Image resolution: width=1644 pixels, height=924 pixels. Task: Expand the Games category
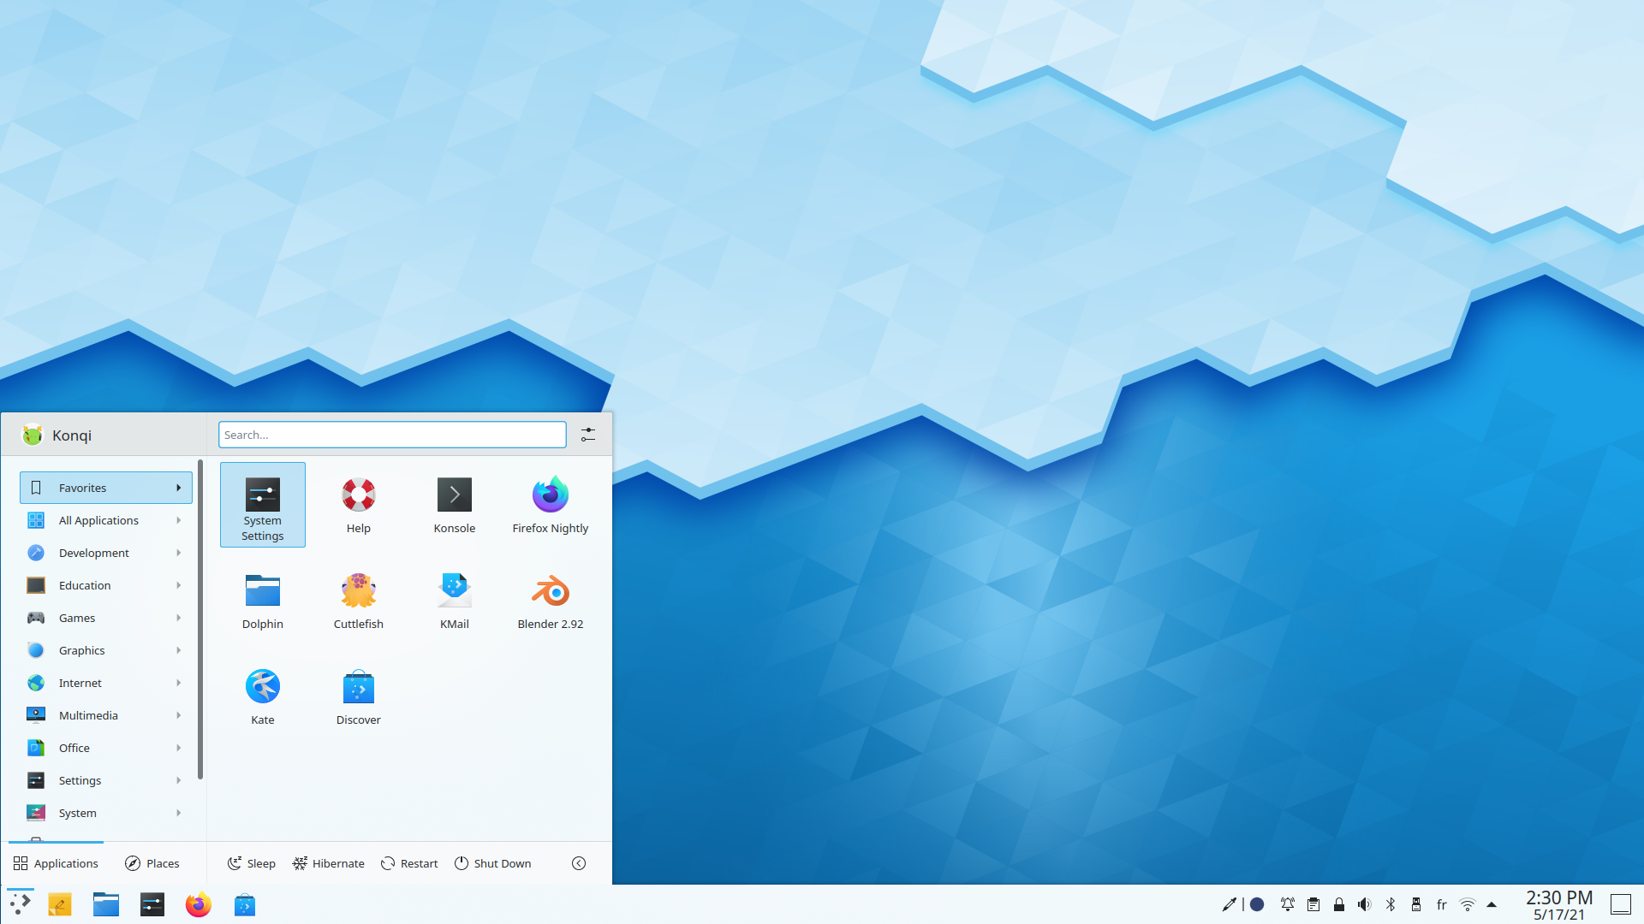(103, 617)
